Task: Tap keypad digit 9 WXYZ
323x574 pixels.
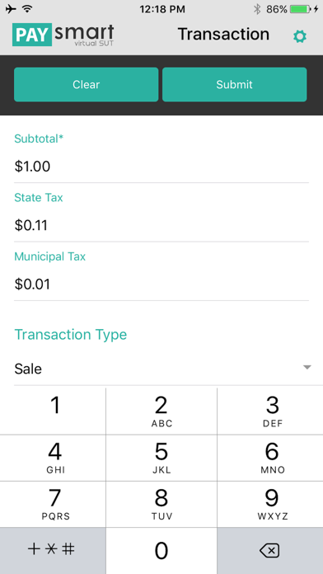Action: pos(270,505)
